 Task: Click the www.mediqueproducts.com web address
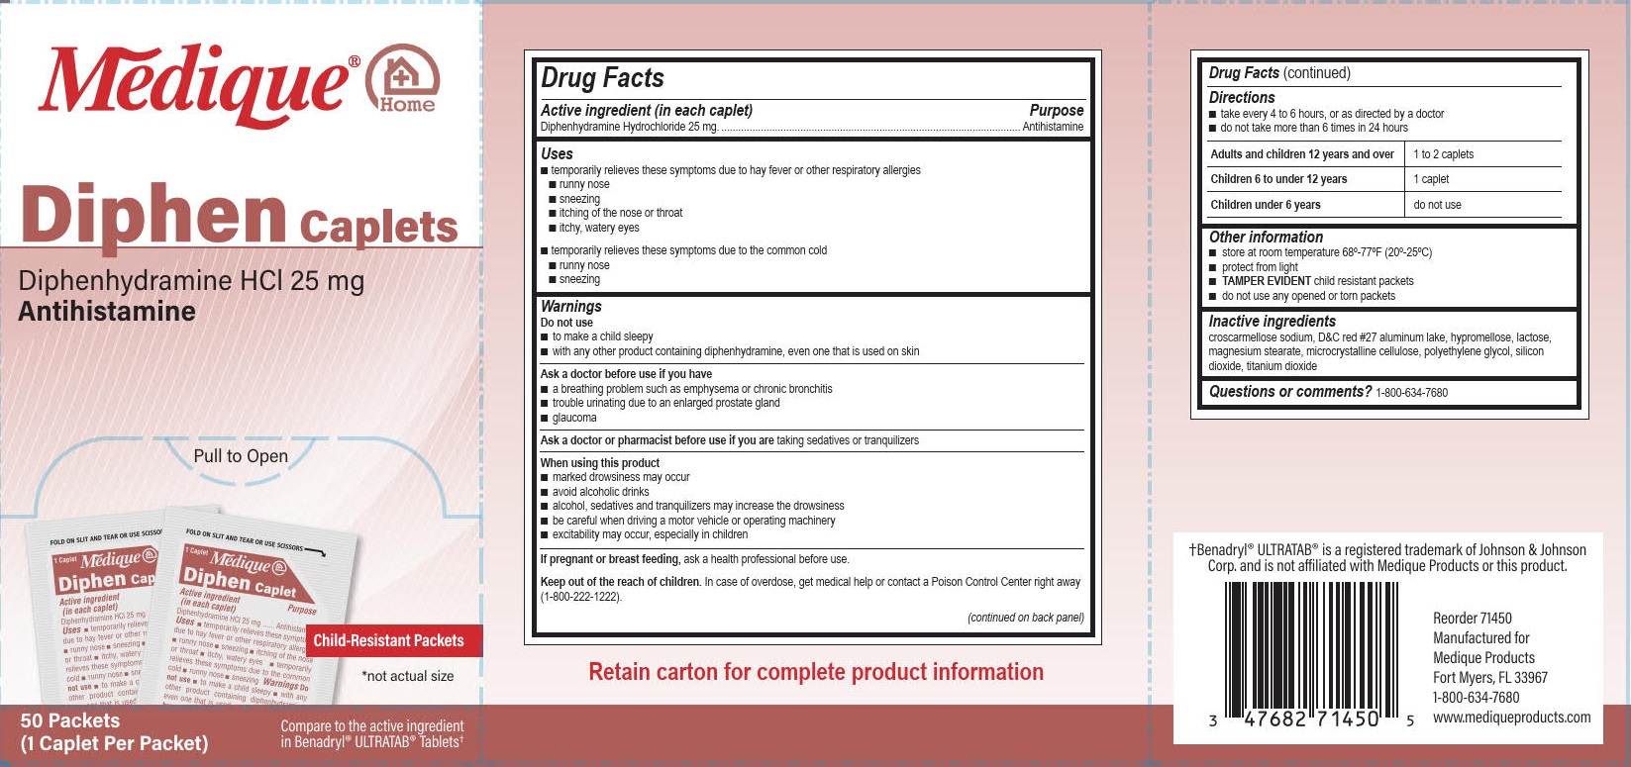point(1511,718)
